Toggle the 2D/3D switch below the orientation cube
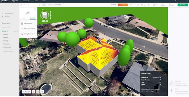The width and height of the screenshot is (189, 97). pos(44,21)
